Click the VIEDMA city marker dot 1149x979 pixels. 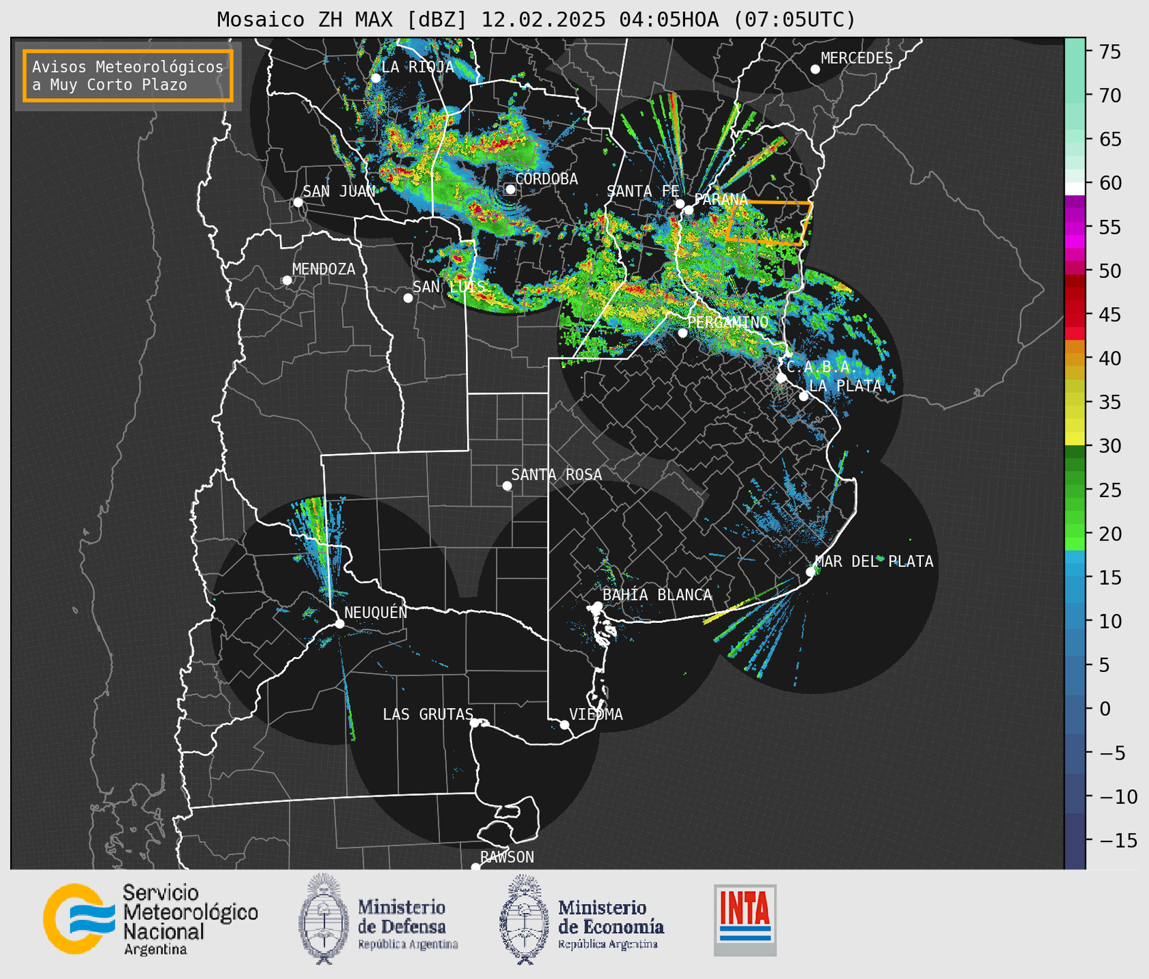point(565,724)
